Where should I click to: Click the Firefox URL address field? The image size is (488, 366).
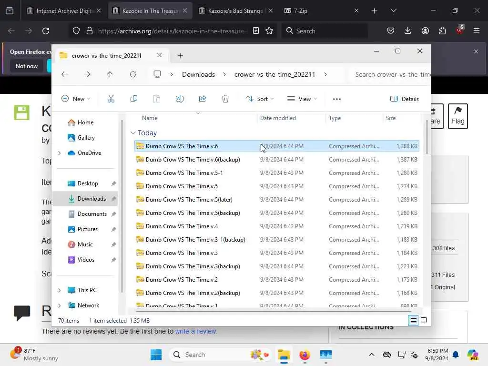point(171,31)
